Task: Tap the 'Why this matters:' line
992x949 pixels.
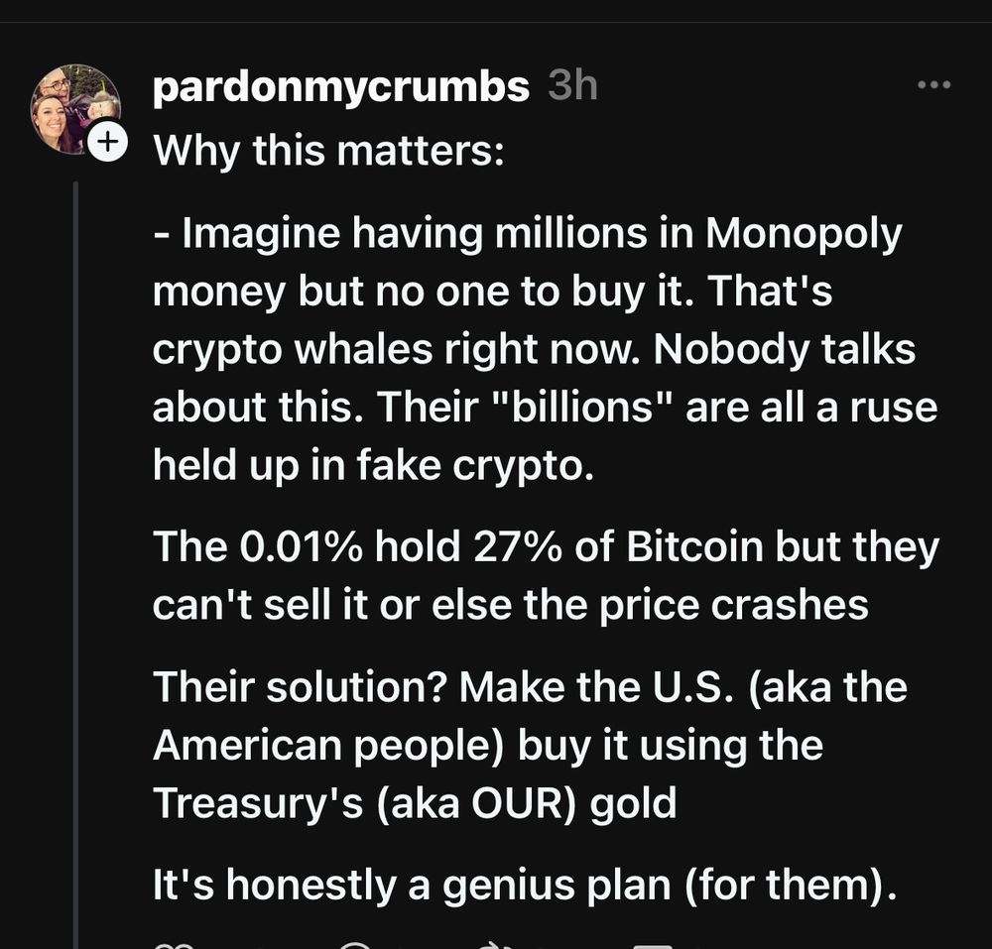Action: point(329,152)
